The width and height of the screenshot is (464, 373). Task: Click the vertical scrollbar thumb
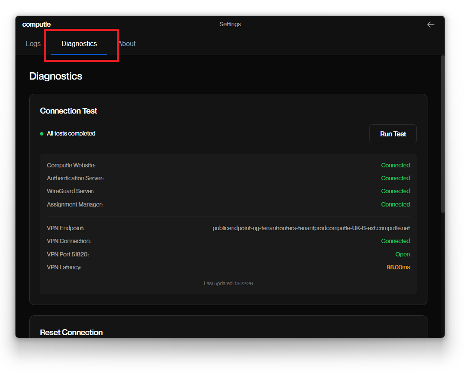point(442,133)
